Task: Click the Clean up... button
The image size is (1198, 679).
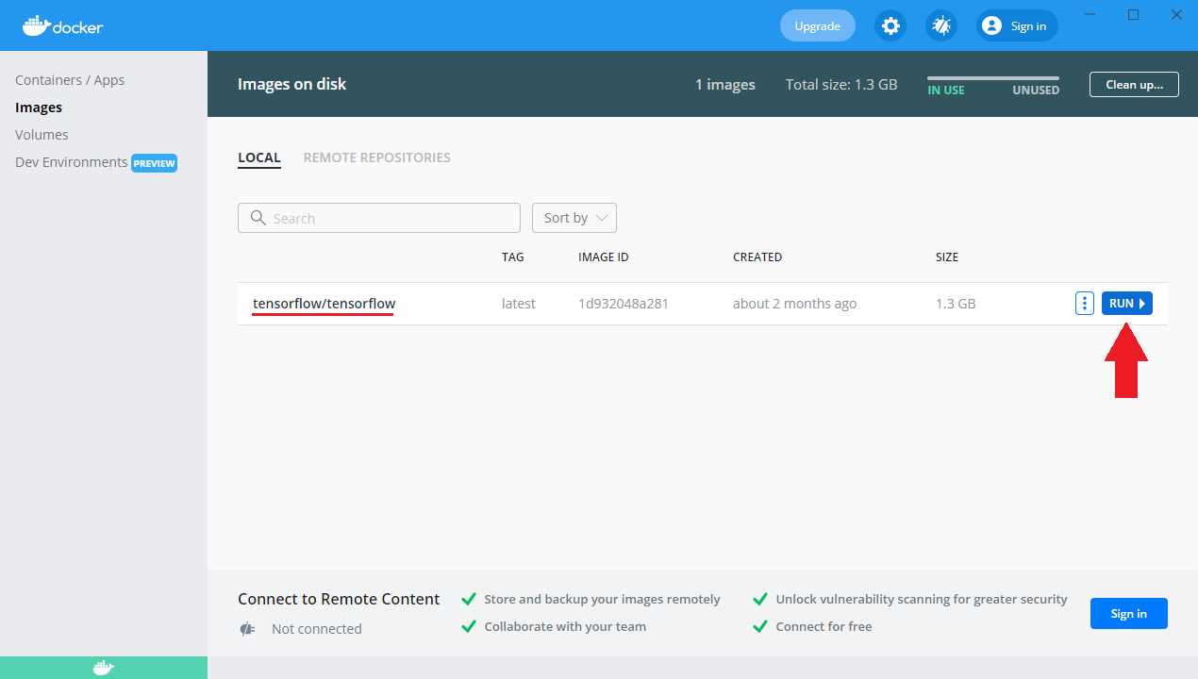Action: coord(1134,84)
